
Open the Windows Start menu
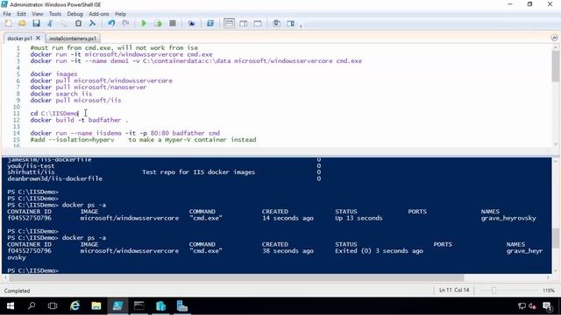coord(11,306)
